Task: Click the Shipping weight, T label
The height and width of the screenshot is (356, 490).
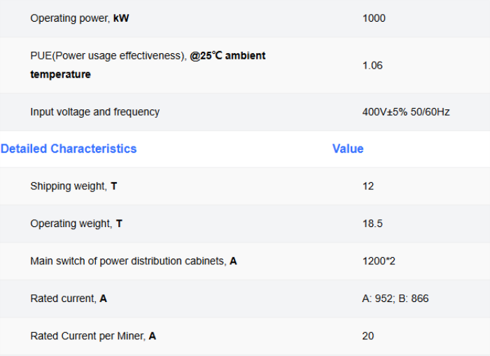Action: (73, 186)
